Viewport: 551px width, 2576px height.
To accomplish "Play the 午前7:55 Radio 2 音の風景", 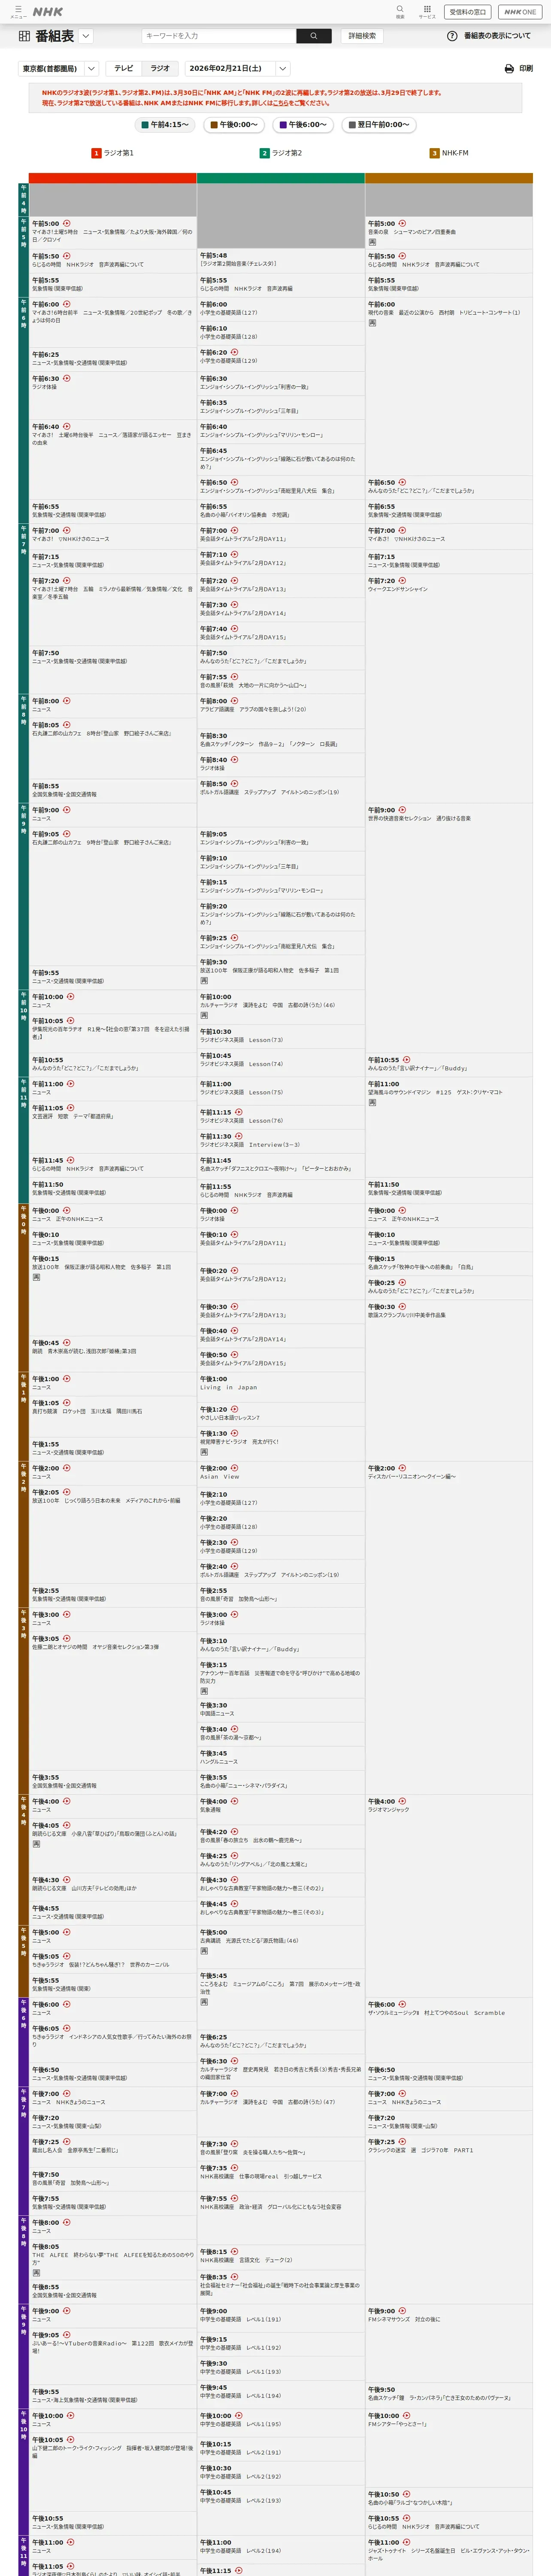I will click(235, 677).
